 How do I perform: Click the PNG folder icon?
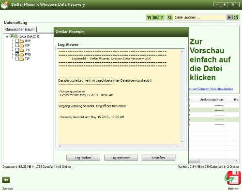pyautogui.click(x=22, y=55)
